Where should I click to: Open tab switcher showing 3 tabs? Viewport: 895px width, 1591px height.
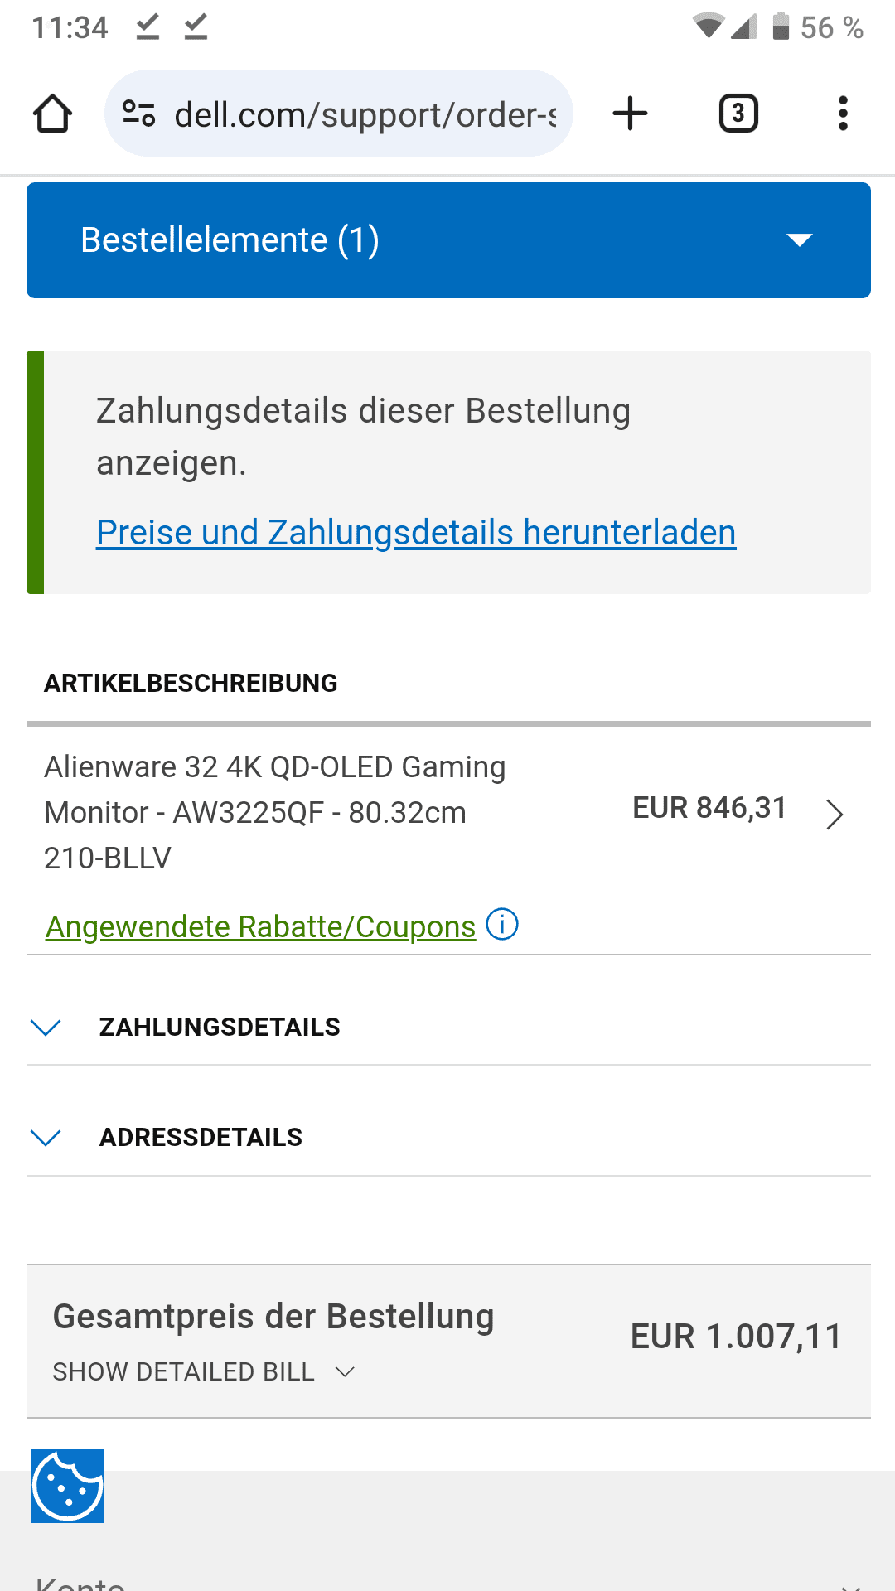(738, 114)
